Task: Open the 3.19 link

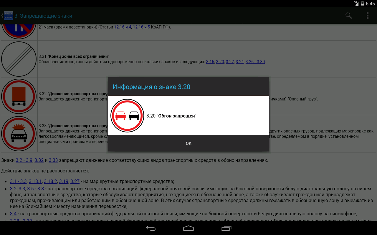Action: (64, 182)
